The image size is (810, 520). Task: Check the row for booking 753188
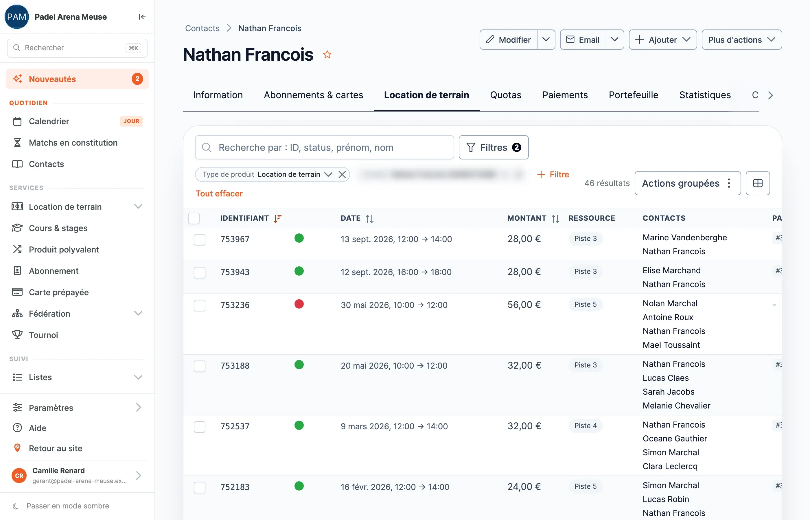pos(199,366)
